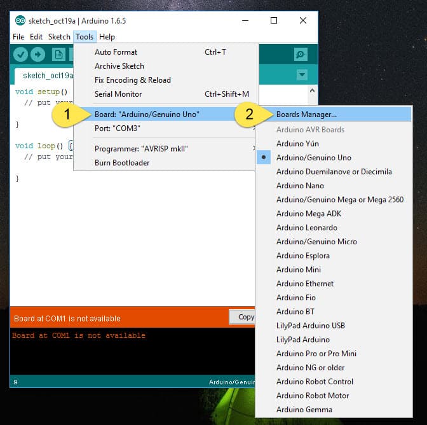Click the Upload arrow toolbar icon
The height and width of the screenshot is (425, 427).
(x=37, y=55)
